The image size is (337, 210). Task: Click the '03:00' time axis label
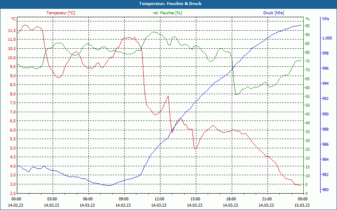coord(51,199)
